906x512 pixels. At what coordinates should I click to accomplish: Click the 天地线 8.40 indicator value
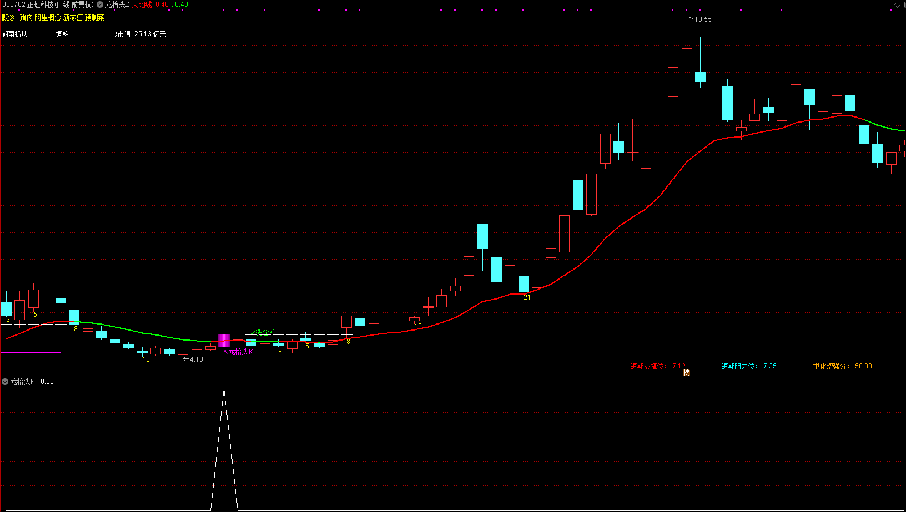(x=150, y=4)
